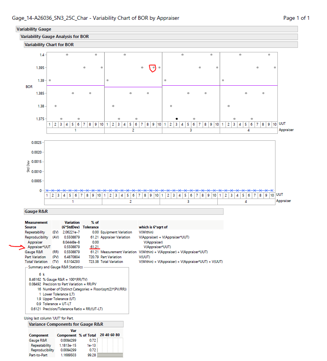Select UUT number 10 under Appraiser 4
Image resolution: width=327 pixels, height=361 pixels.
tap(274, 124)
